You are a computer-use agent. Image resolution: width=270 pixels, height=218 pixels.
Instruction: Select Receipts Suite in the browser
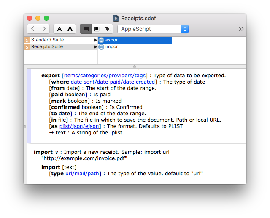point(47,46)
